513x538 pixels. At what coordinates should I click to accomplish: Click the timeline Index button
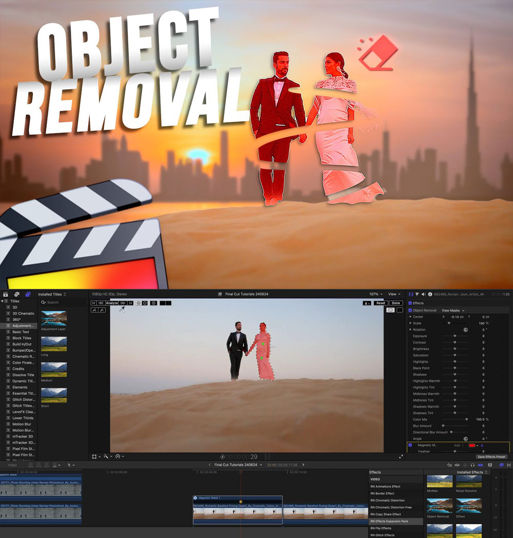[x=12, y=465]
